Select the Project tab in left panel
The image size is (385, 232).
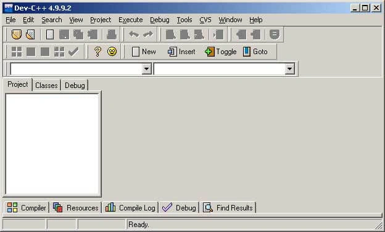pos(18,84)
